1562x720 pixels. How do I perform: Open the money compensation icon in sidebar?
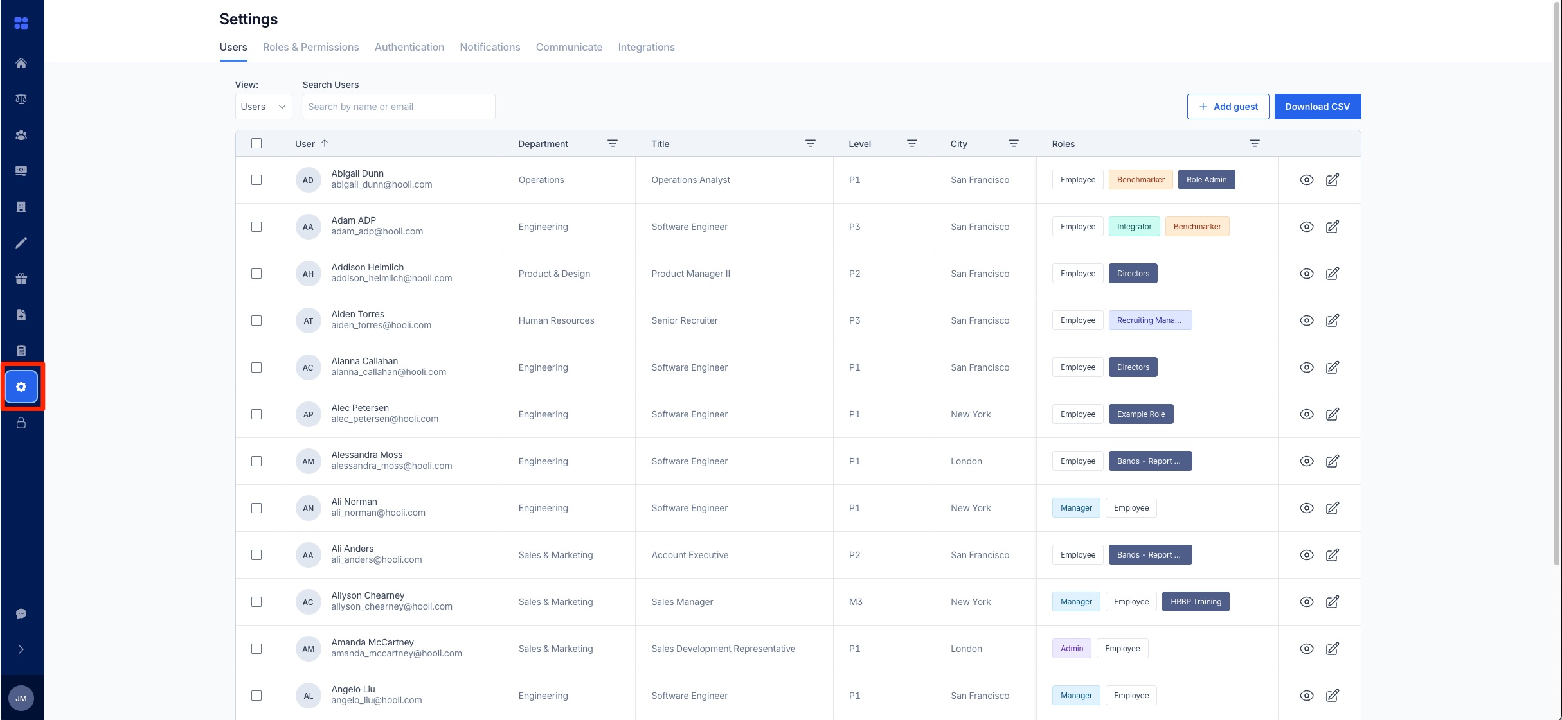tap(21, 171)
